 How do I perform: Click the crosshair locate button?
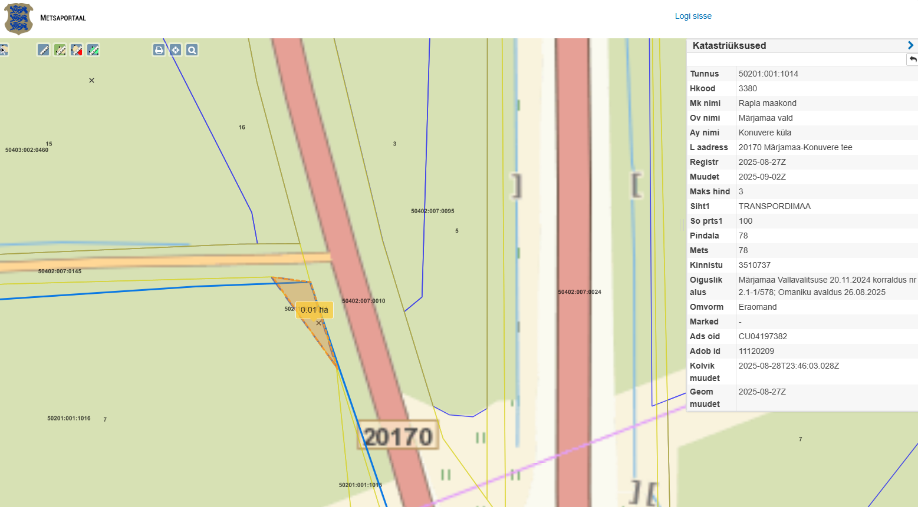(175, 50)
